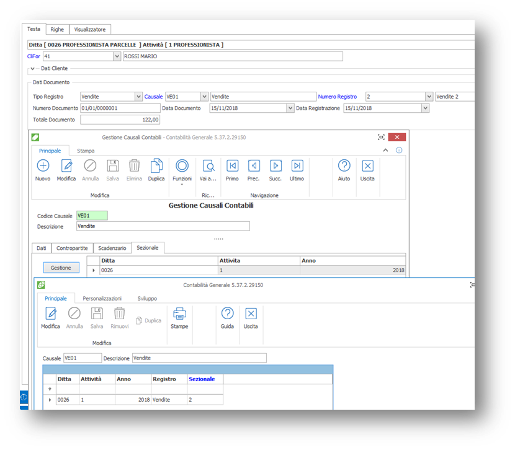This screenshot has width=515, height=450.
Task: Go to Primo record
Action: click(232, 166)
